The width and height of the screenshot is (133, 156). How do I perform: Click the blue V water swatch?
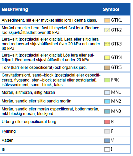tap(107, 141)
